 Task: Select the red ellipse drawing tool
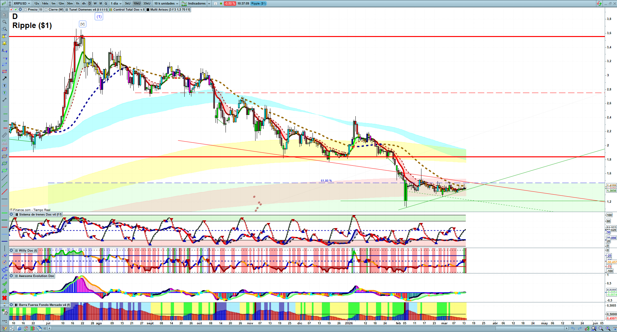point(5,149)
